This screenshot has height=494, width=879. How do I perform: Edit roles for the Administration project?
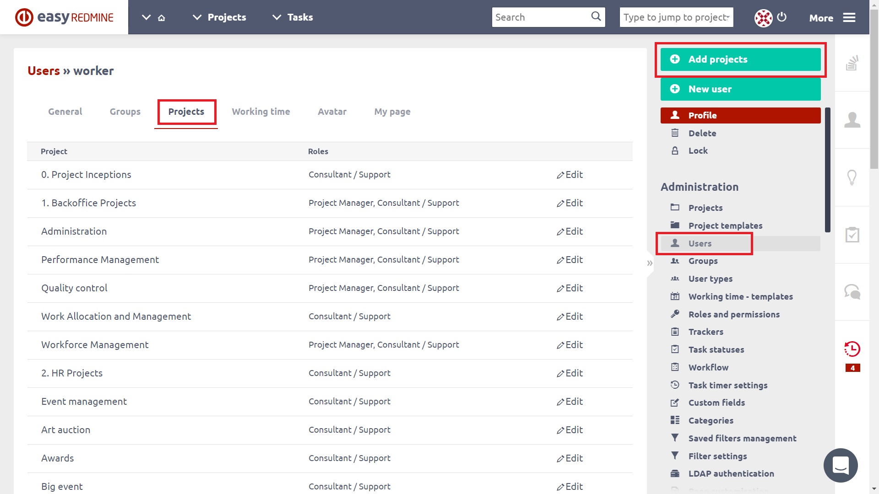[570, 231]
